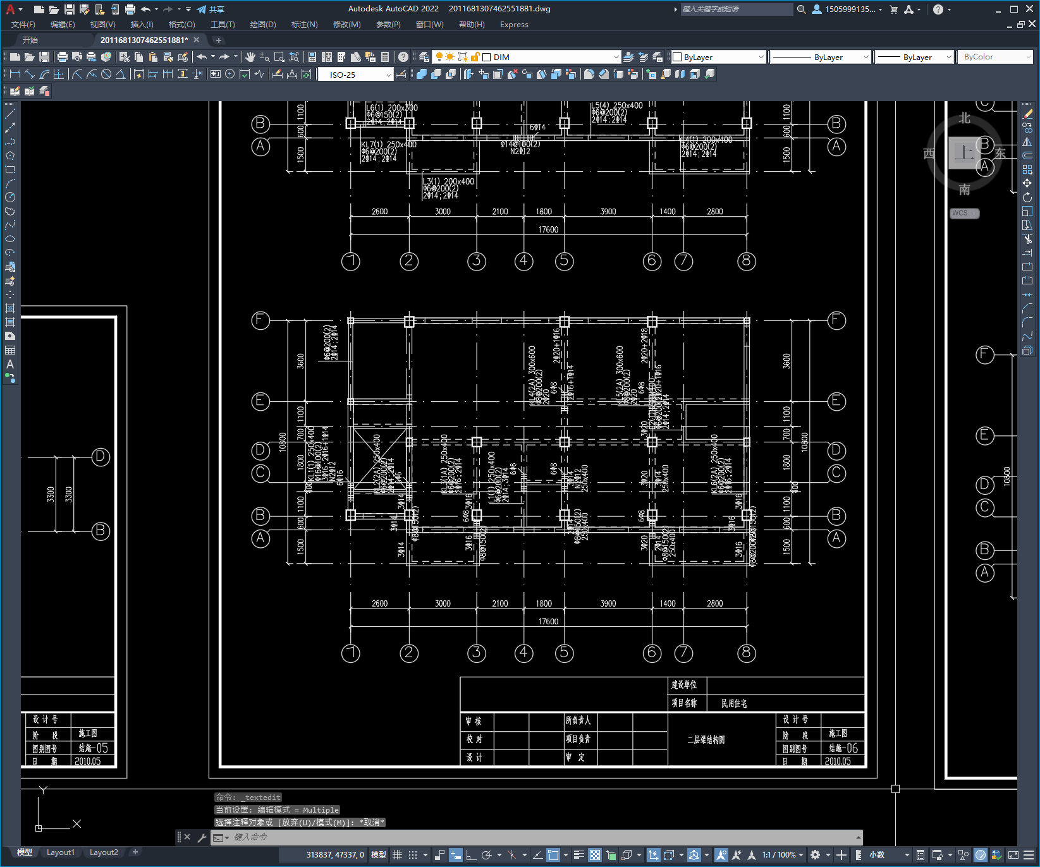Viewport: 1040px width, 867px height.
Task: Click the 模型 model space button in status bar
Action: (x=379, y=855)
